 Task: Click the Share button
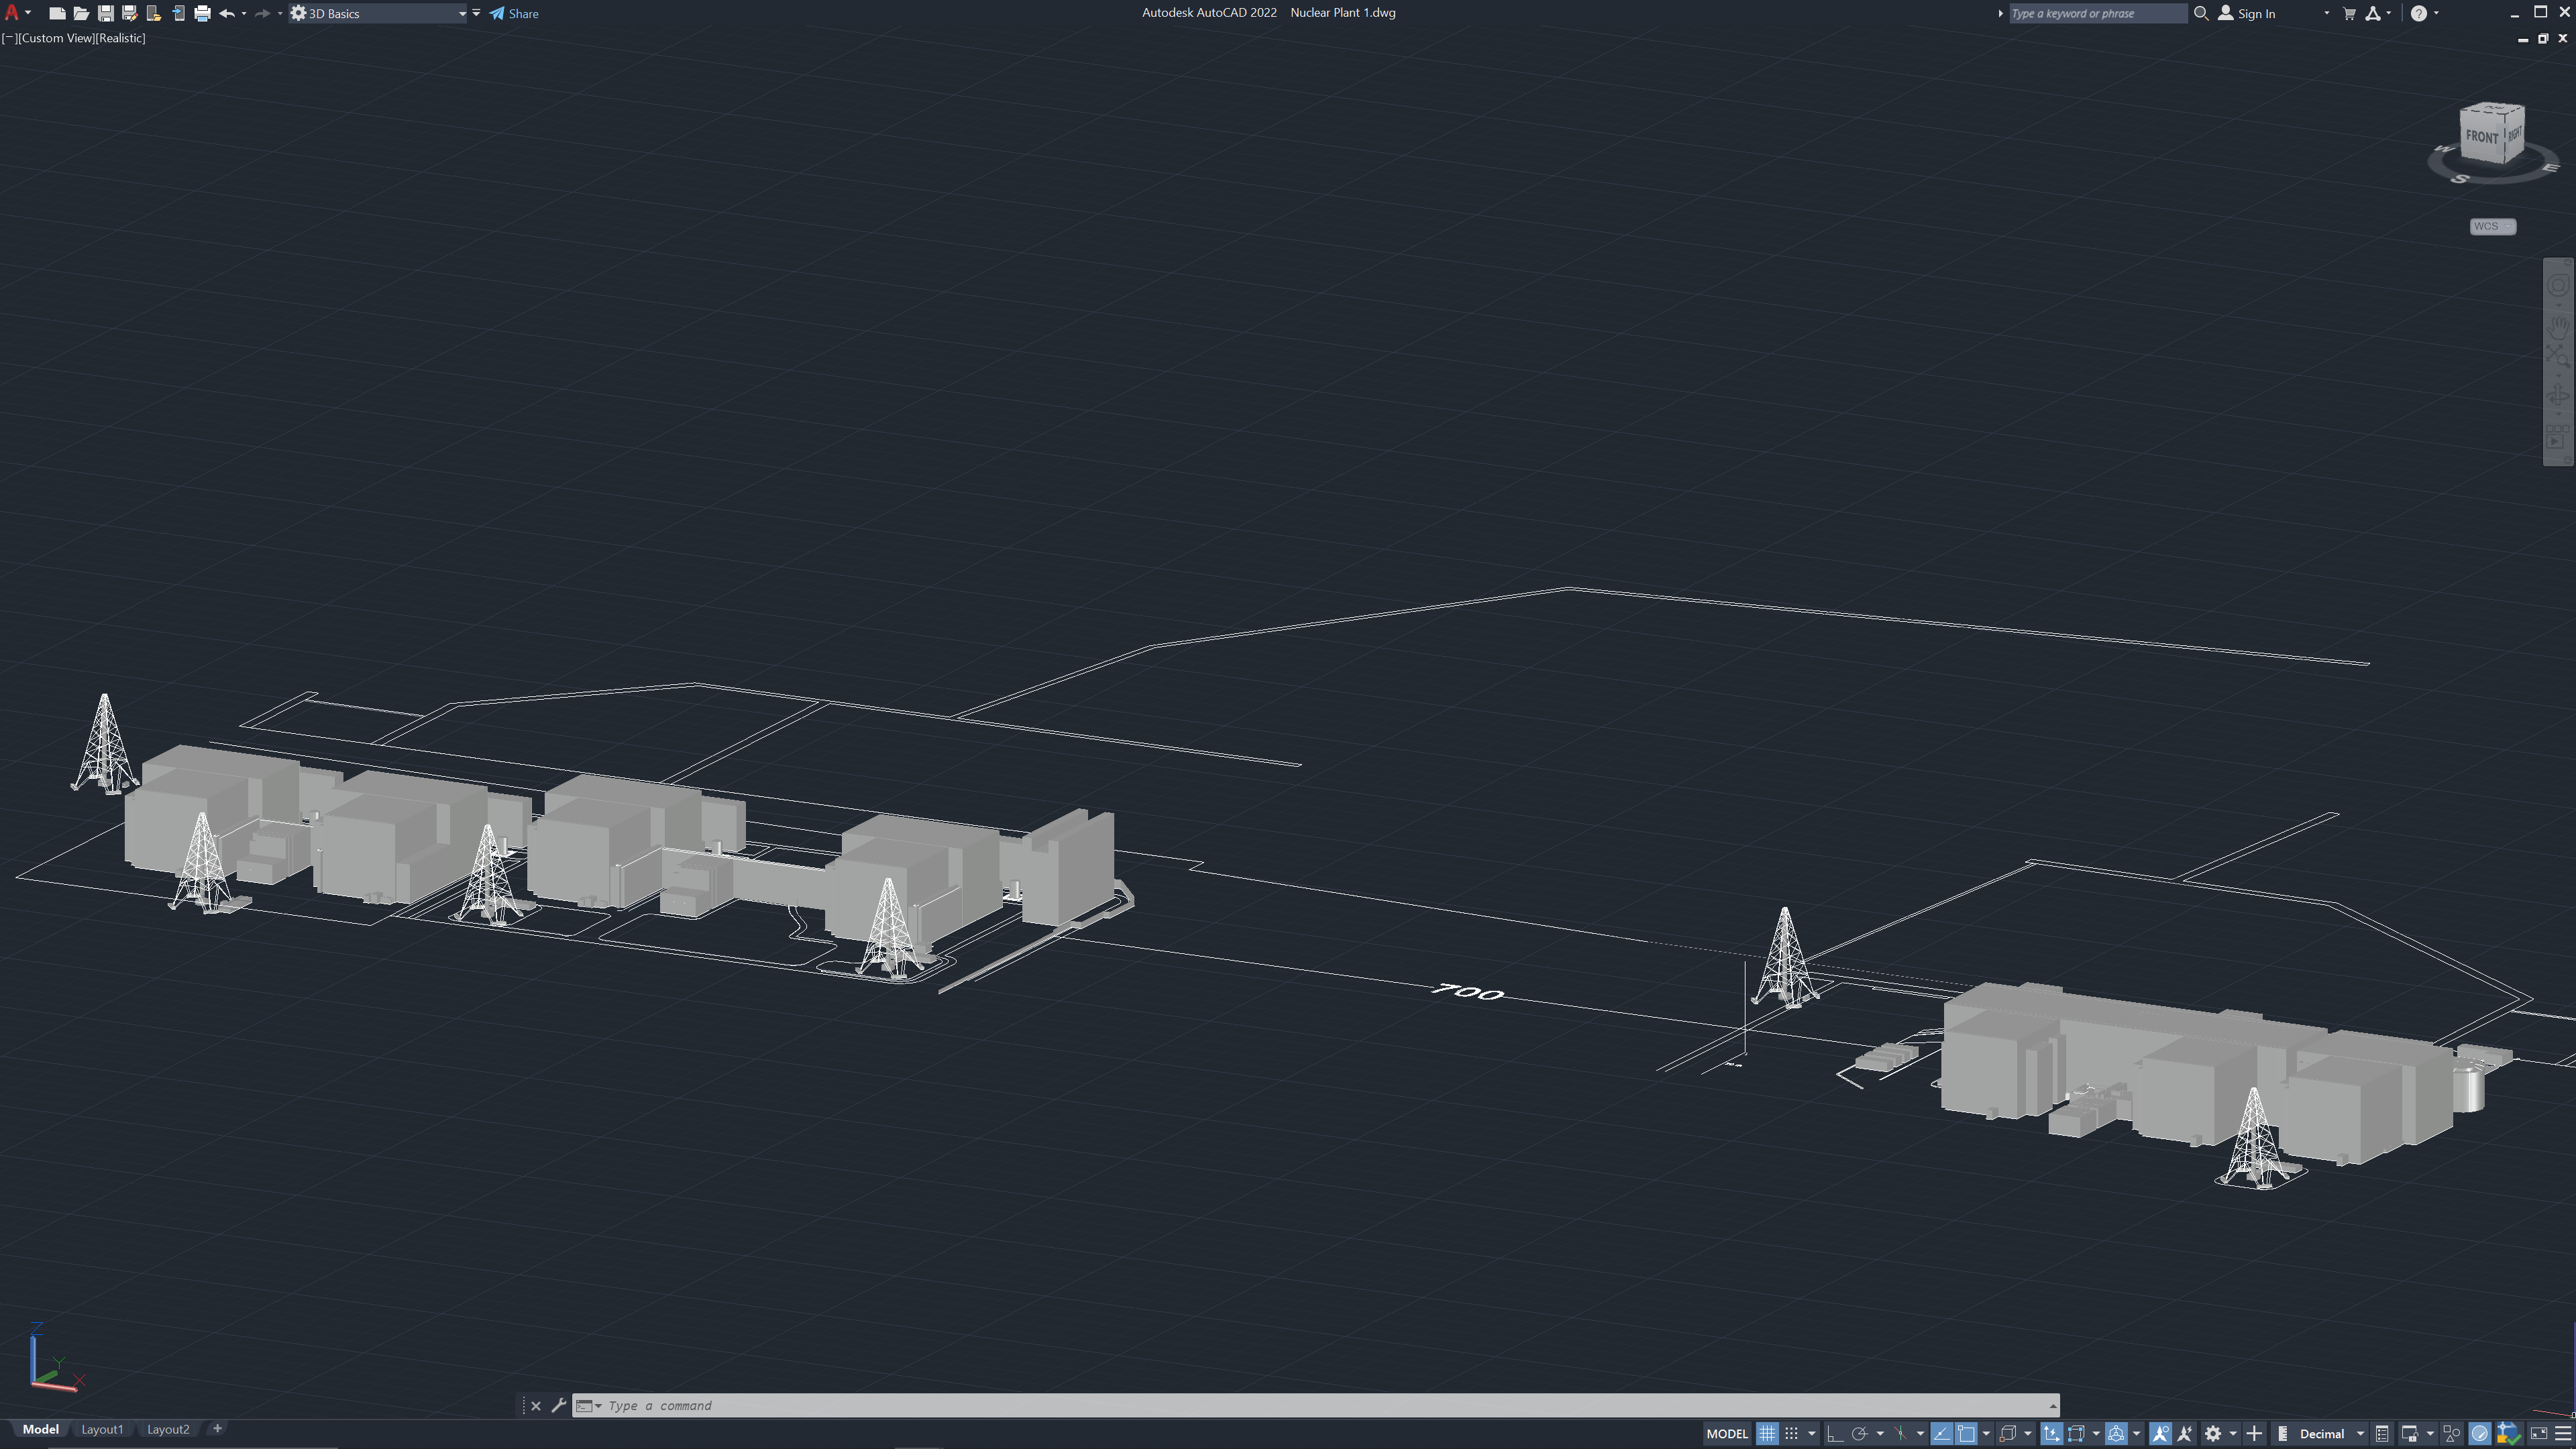514,13
